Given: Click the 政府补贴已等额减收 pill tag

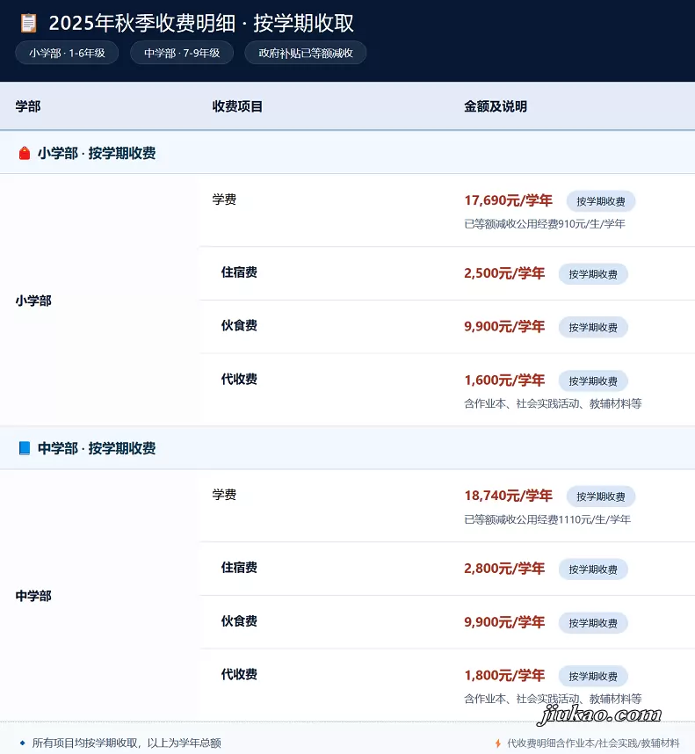Looking at the screenshot, I should [x=306, y=53].
